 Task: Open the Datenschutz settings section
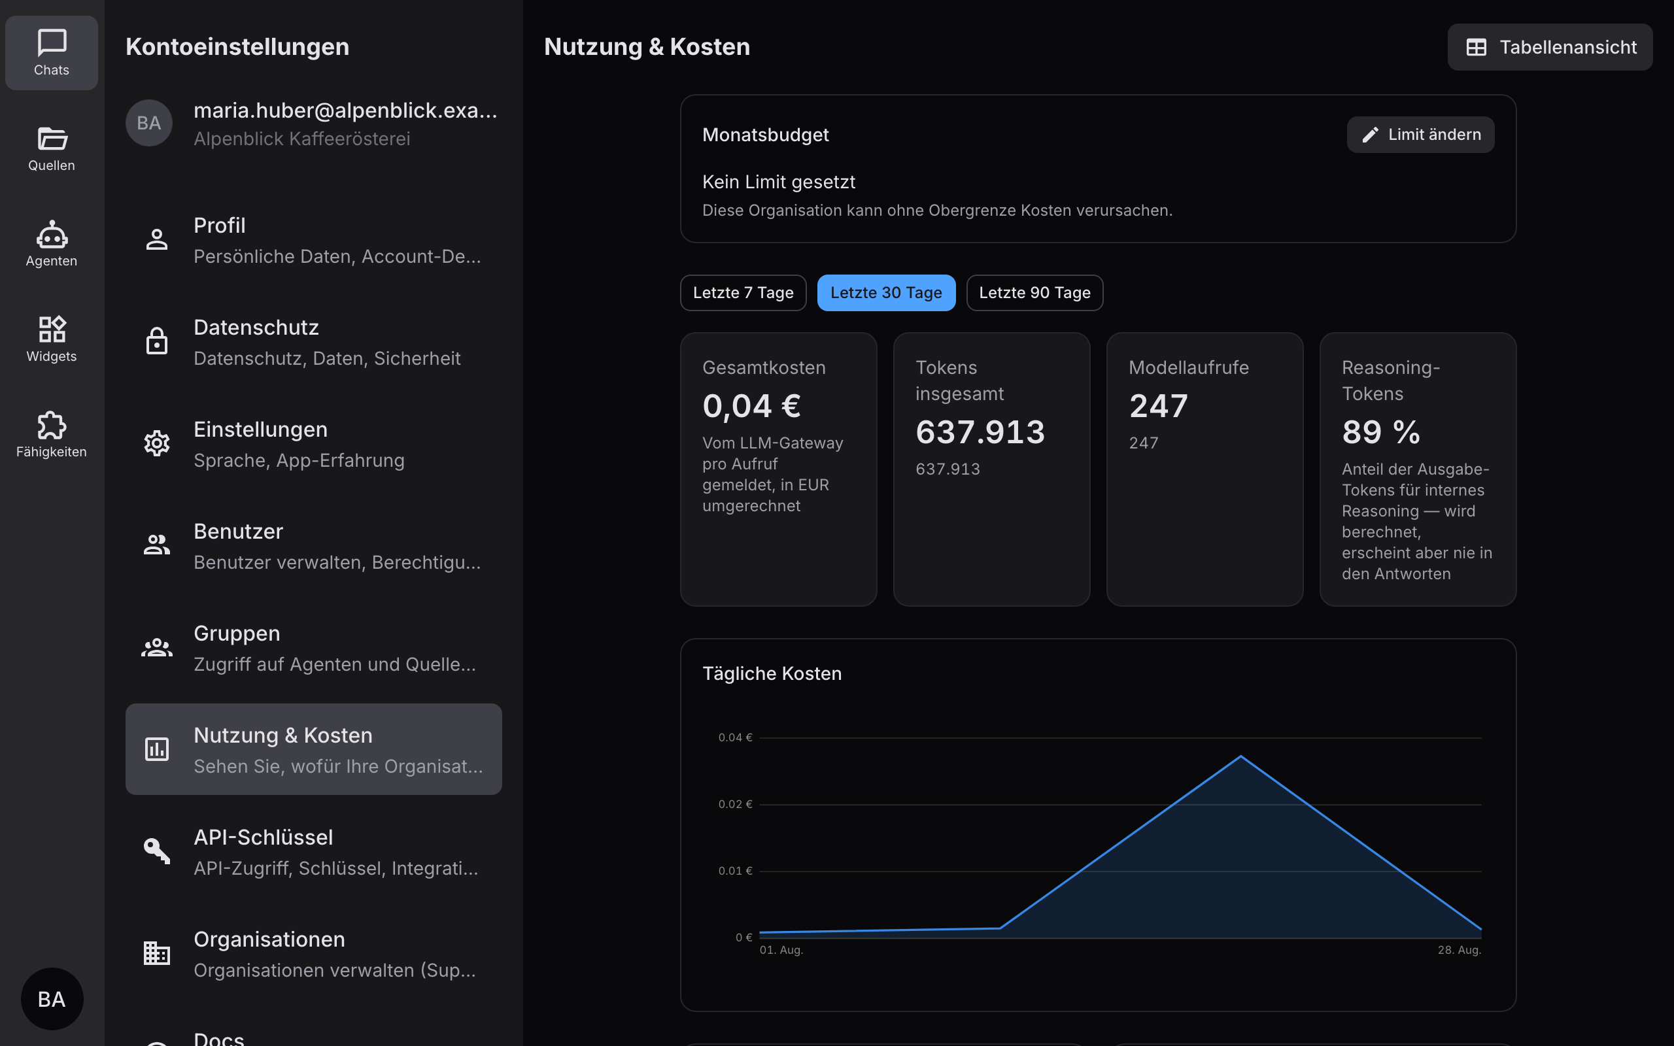pos(313,341)
